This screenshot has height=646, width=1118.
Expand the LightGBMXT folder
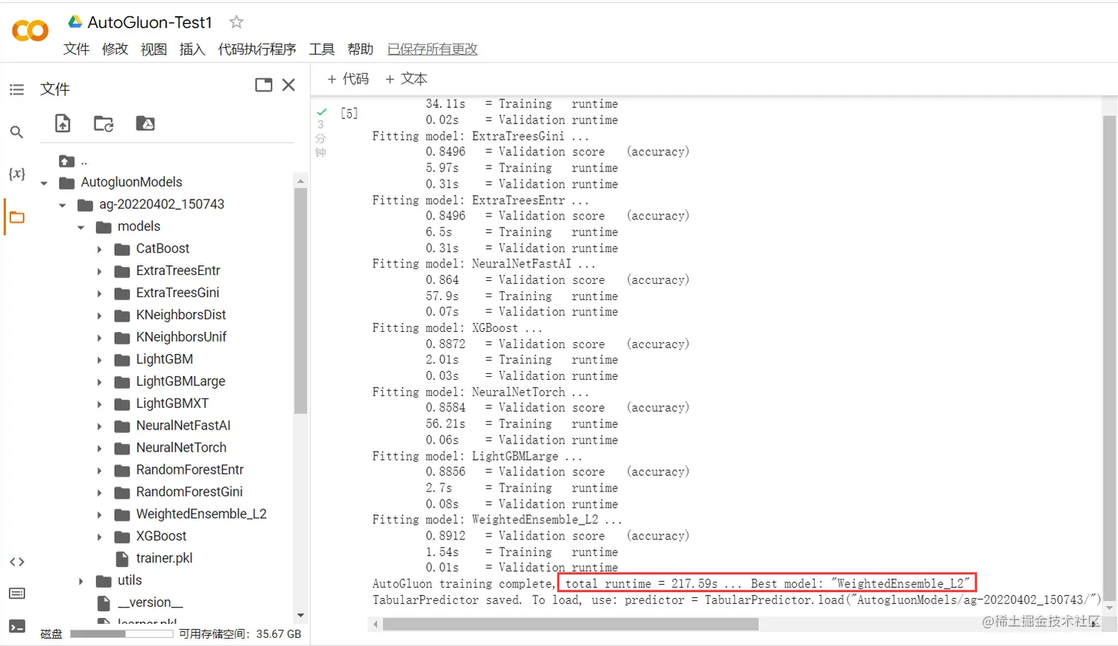[99, 404]
